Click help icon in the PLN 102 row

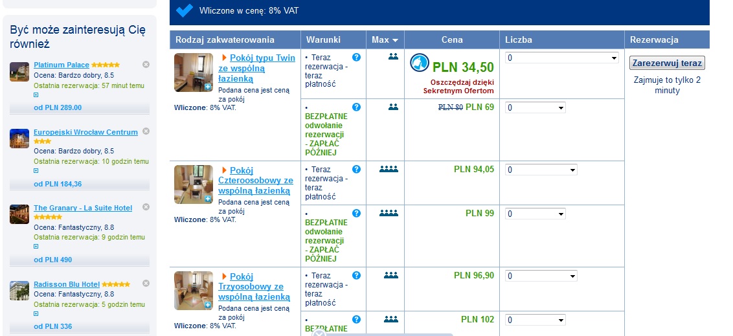click(356, 319)
